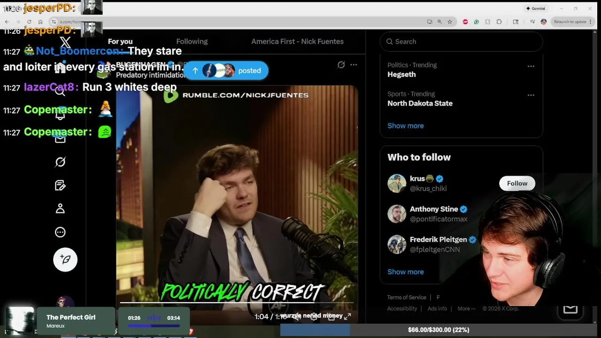
Task: Switch to the Following tab
Action: pos(192,41)
